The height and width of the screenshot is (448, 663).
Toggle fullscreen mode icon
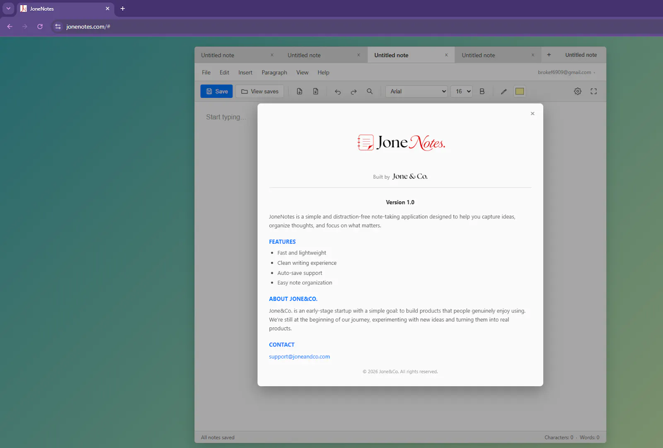[594, 91]
